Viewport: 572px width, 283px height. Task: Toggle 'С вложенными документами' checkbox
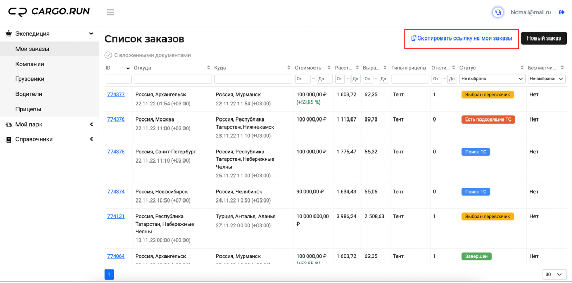coord(108,56)
